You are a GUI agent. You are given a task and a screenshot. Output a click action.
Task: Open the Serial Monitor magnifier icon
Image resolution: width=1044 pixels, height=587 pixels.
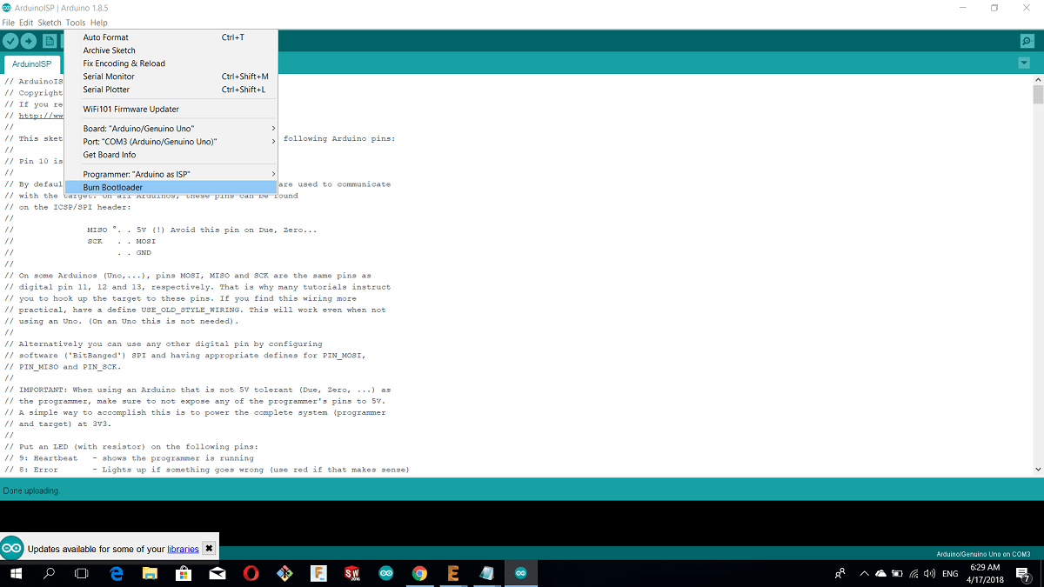pos(1027,41)
